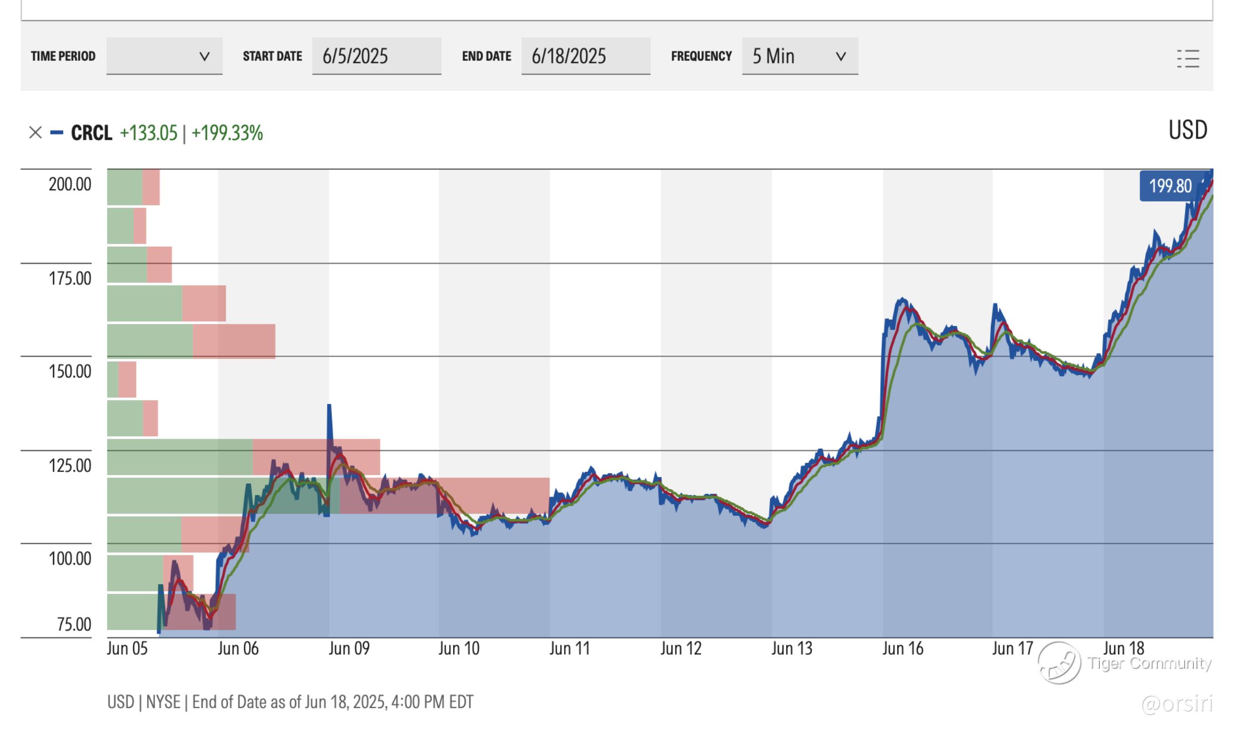Click the 200.00 price axis label
1238x732 pixels.
coord(70,184)
